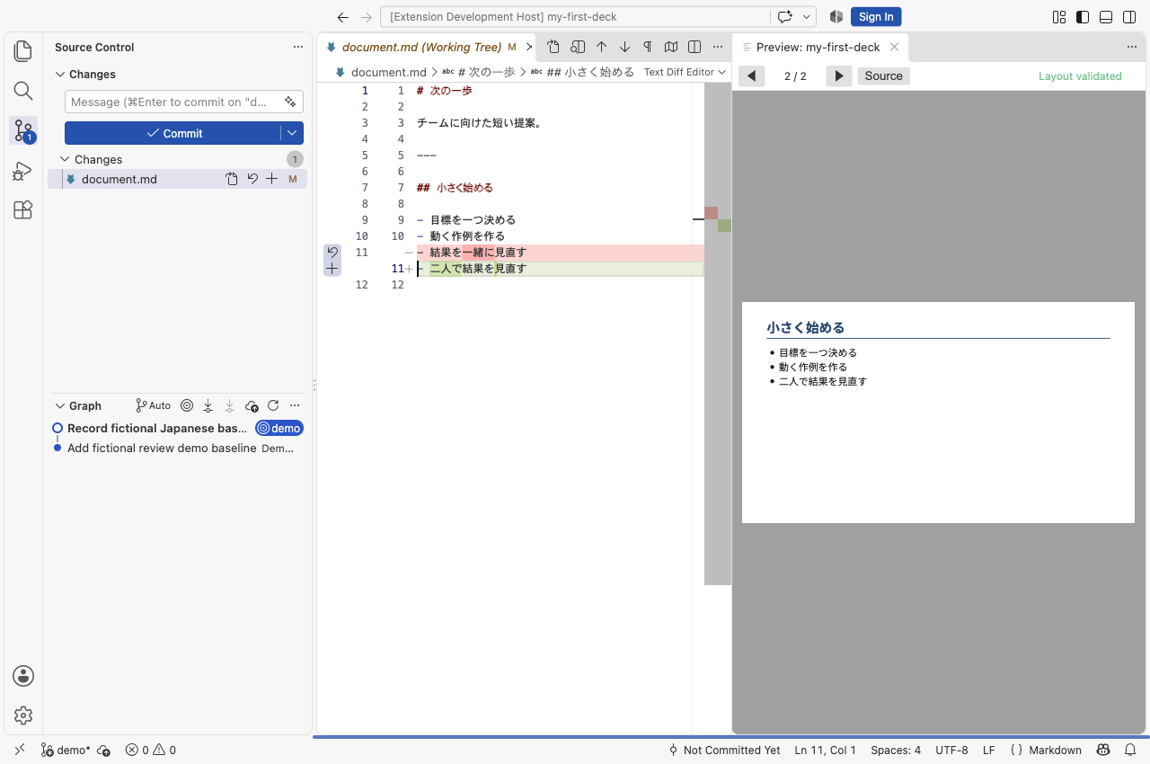1150x764 pixels.
Task: Open the Explorer view in activity bar
Action: point(23,51)
